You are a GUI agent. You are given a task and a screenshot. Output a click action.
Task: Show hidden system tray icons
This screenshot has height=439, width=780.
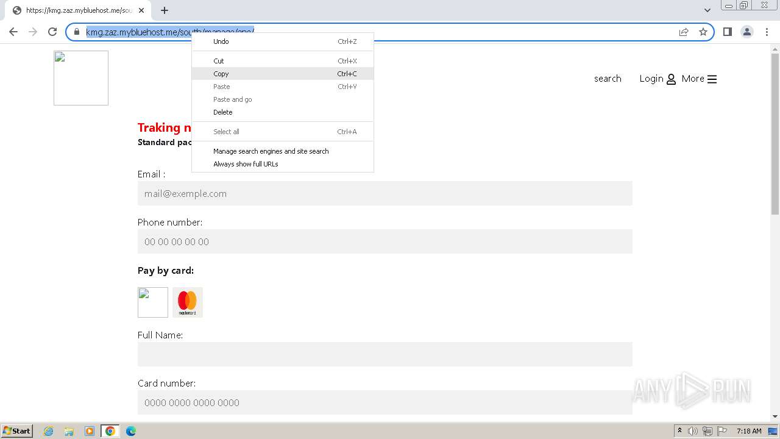679,431
